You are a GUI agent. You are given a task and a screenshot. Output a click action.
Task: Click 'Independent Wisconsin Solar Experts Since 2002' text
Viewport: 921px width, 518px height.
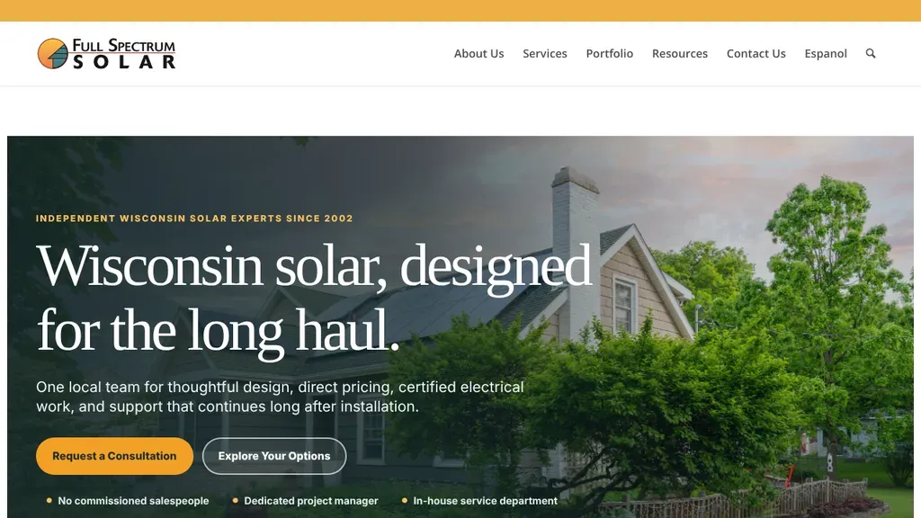[194, 219]
